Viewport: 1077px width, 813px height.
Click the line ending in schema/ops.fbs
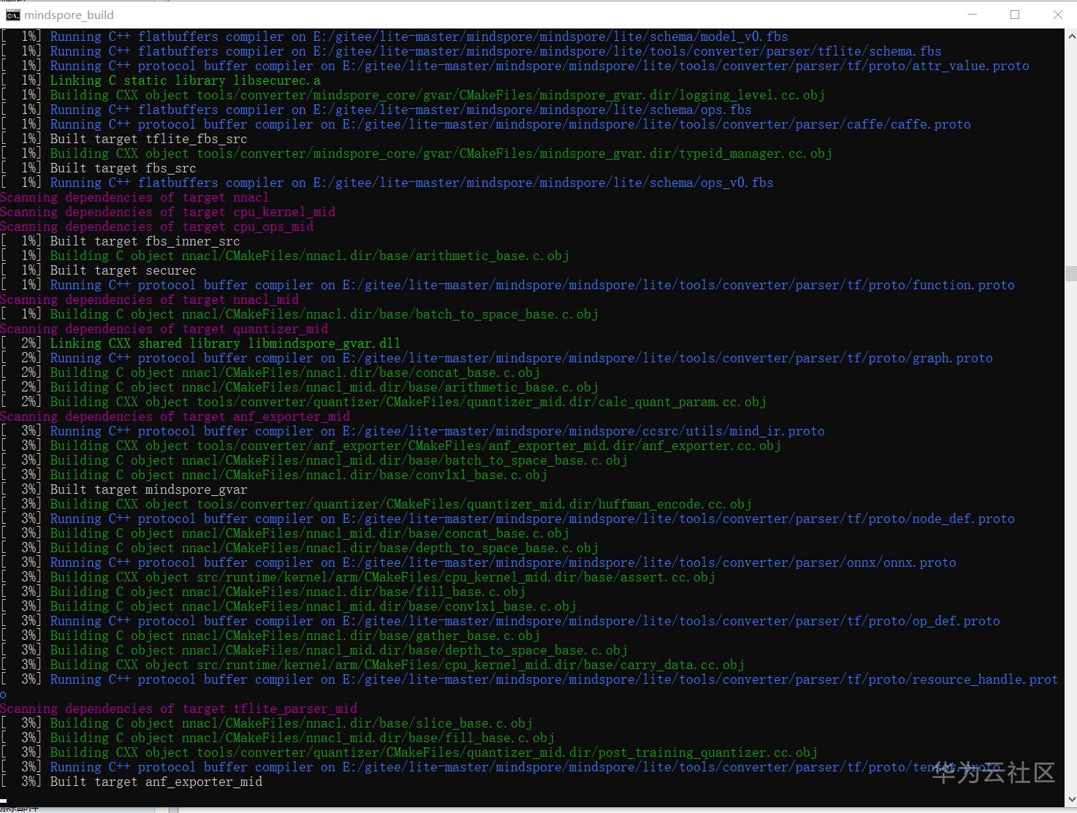pos(376,110)
